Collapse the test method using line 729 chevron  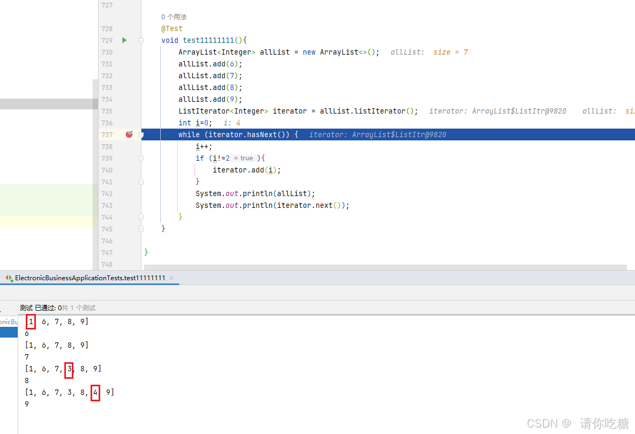pyautogui.click(x=140, y=40)
